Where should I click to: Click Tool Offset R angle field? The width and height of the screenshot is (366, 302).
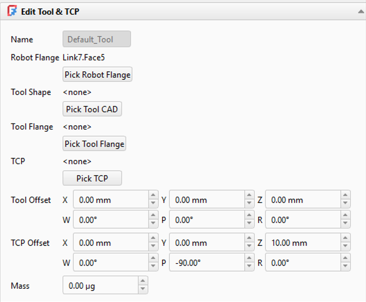point(303,220)
